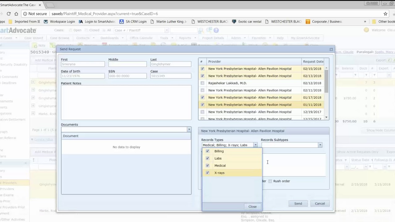395x222 pixels.
Task: Open the Workspace Login bookmark
Action: 60,22
